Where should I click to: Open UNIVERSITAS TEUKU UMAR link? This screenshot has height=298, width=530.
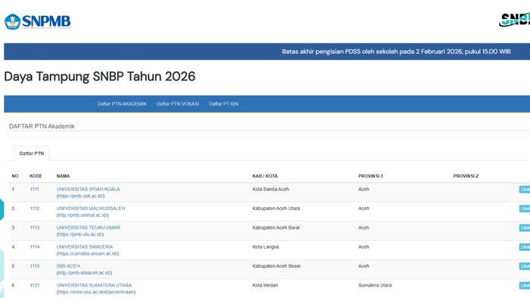pyautogui.click(x=89, y=227)
